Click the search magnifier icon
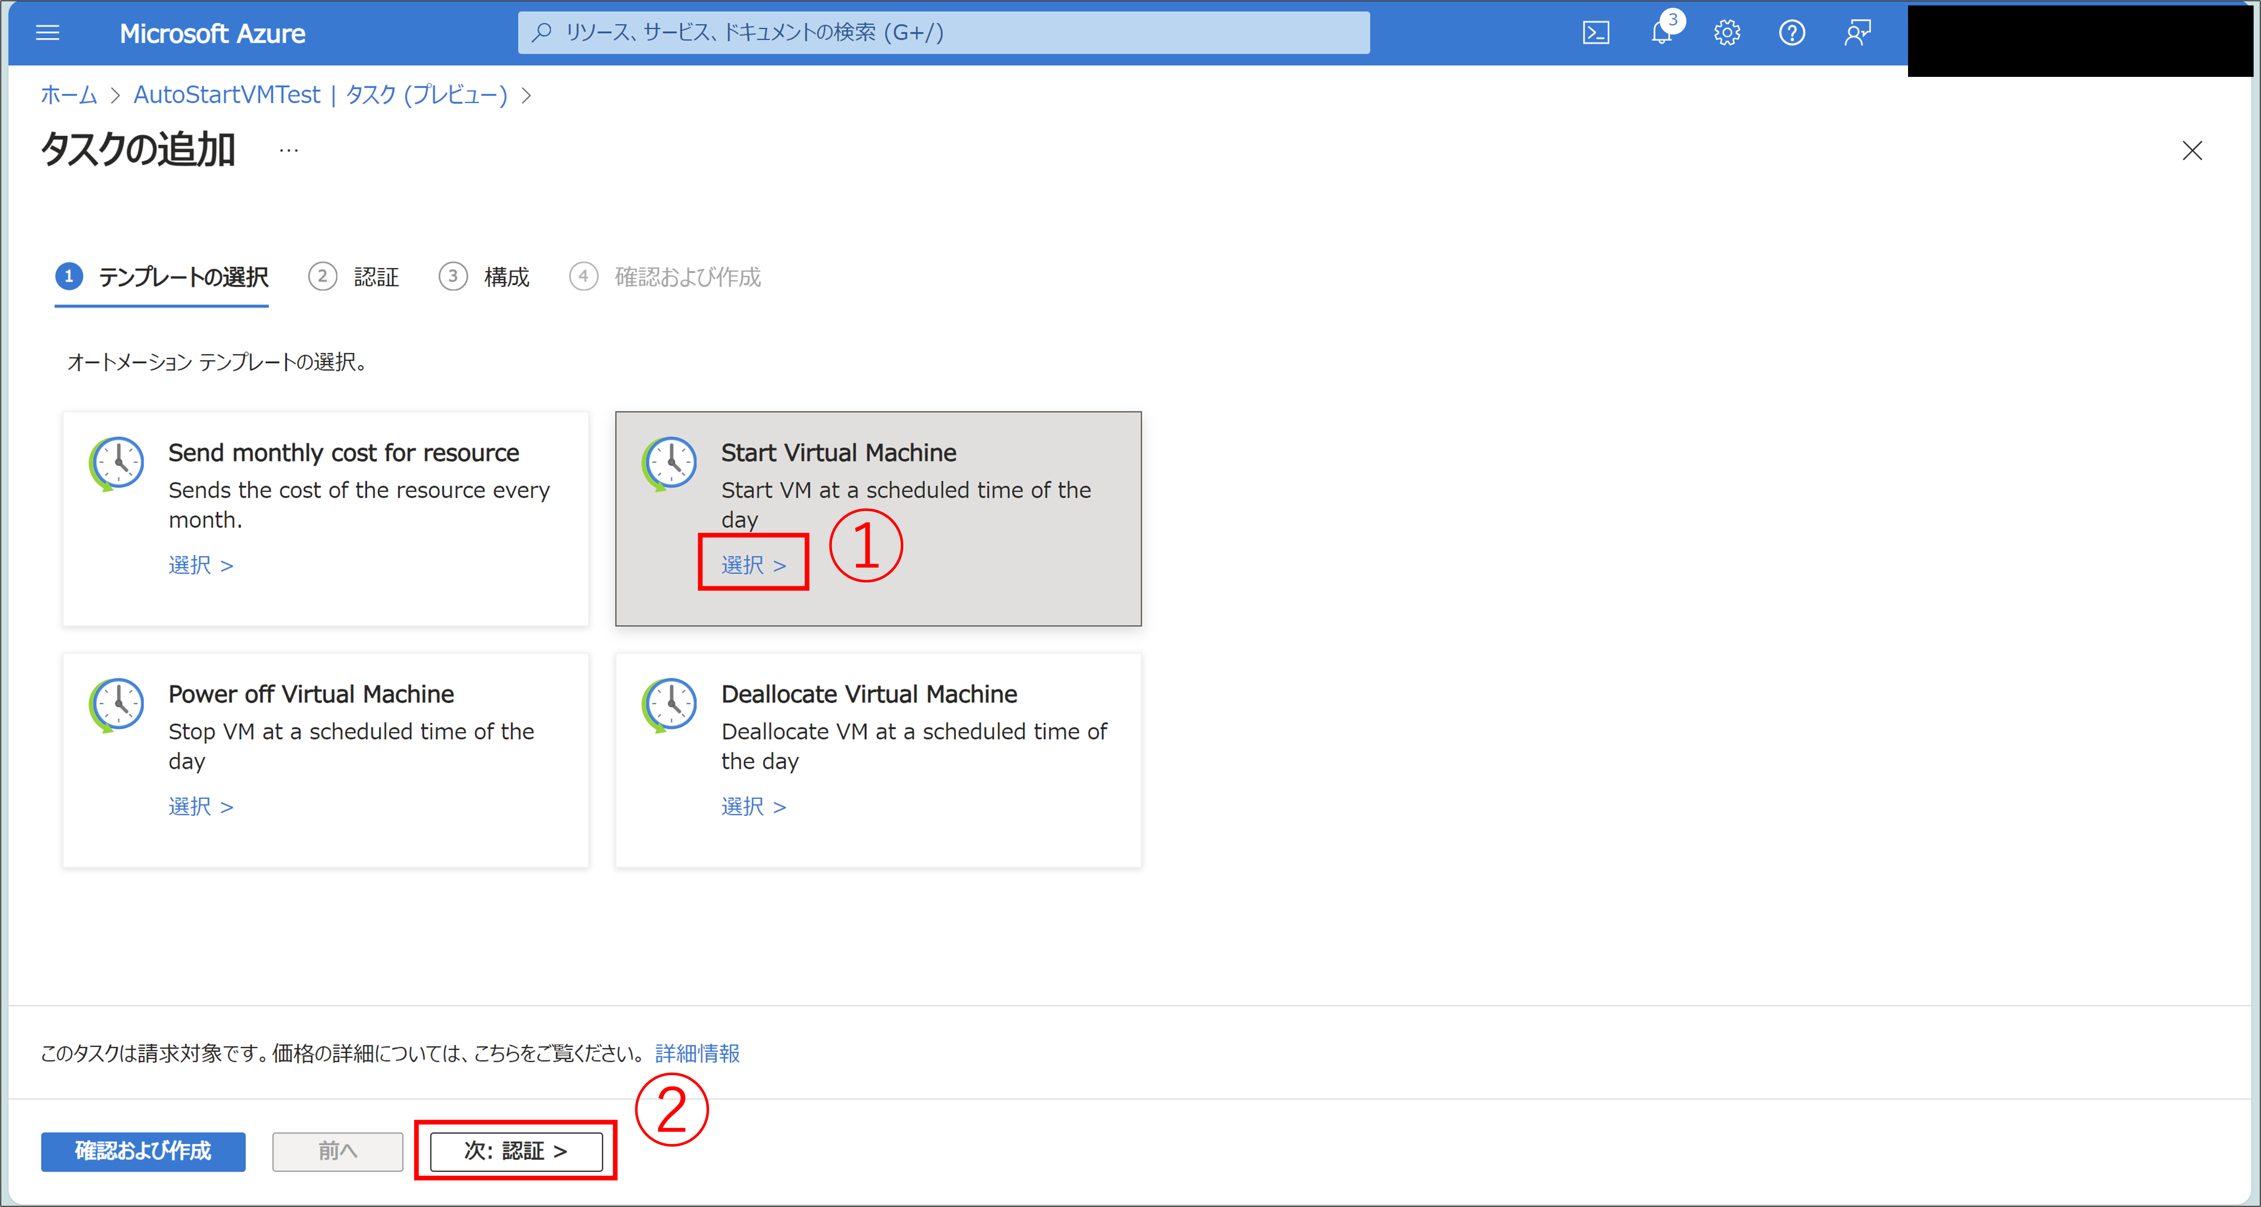 (542, 33)
